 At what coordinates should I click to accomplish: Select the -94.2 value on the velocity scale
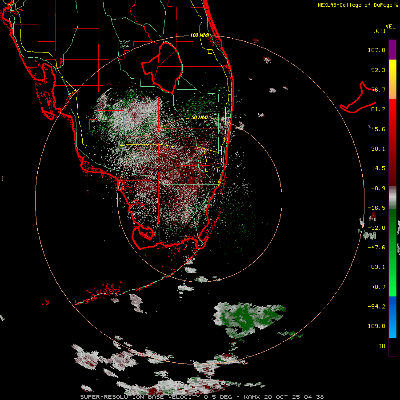click(376, 306)
